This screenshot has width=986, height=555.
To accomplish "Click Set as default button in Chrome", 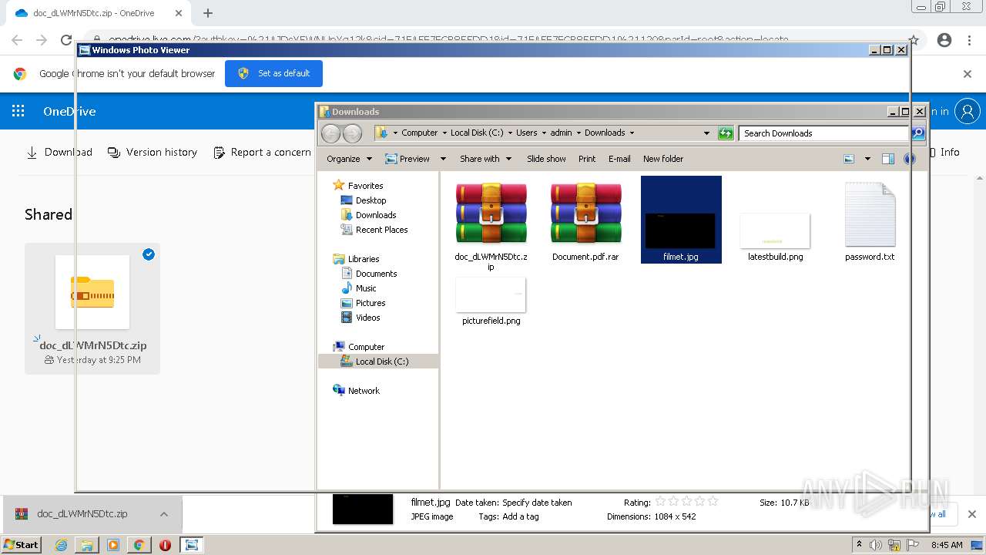I will [273, 73].
